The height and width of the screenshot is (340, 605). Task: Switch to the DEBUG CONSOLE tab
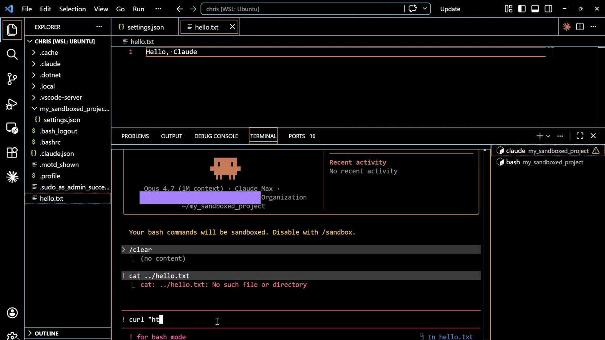point(216,136)
